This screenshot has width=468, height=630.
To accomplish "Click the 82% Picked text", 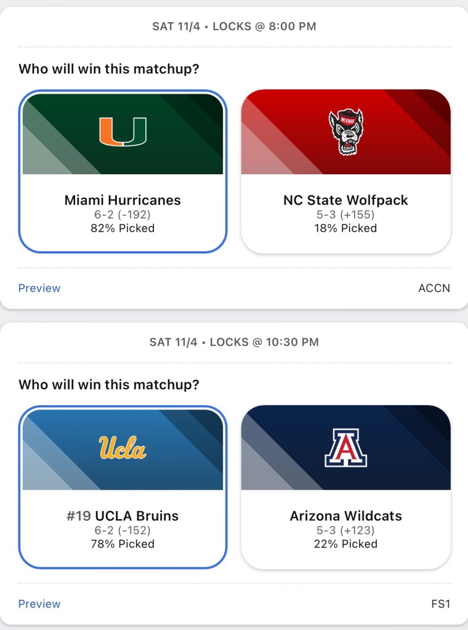I will point(123,228).
